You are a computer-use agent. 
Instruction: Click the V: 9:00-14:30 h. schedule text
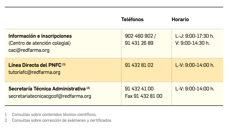[192, 43]
